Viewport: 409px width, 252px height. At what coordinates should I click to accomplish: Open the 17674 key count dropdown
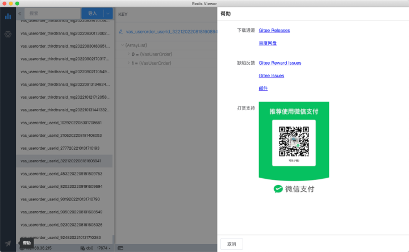pyautogui.click(x=104, y=248)
